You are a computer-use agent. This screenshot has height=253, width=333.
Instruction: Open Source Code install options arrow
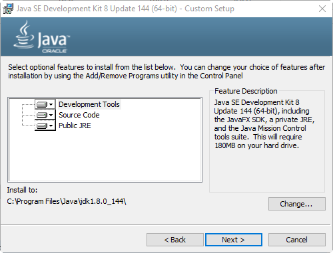click(51, 115)
